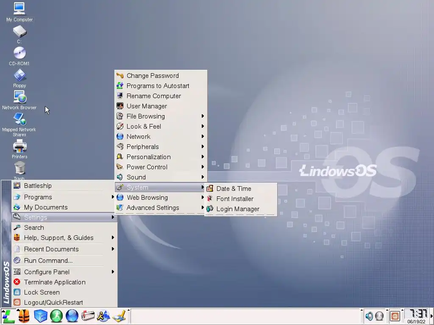Viewport: 434px width, 325px height.
Task: Open the Printers desktop icon
Action: point(19,149)
